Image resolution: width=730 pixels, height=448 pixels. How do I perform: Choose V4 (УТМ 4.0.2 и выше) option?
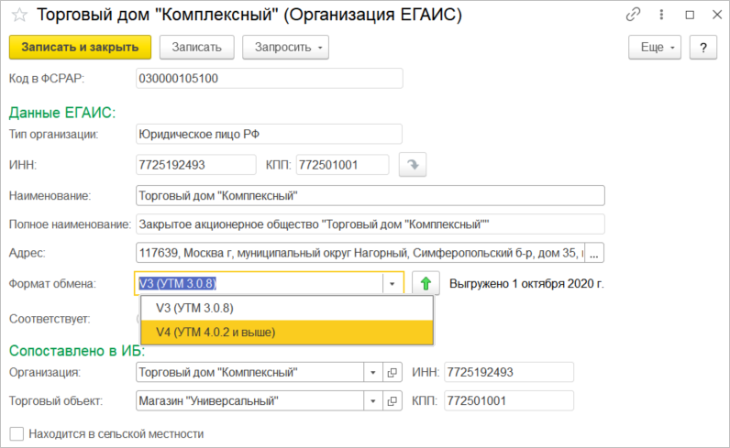(x=216, y=332)
